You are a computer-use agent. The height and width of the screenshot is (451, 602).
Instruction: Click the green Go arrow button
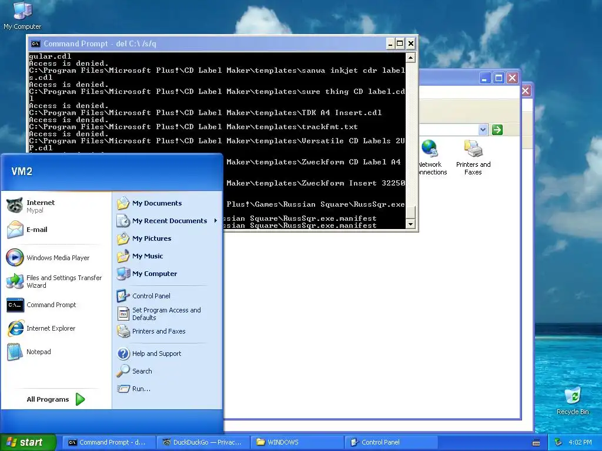(x=497, y=130)
